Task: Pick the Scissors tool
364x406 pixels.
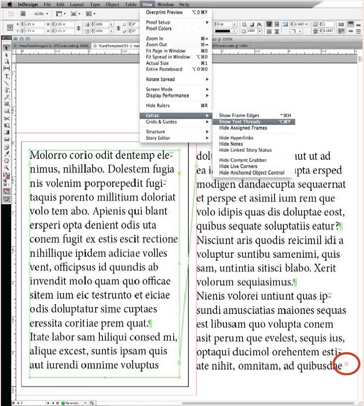Action: [x=7, y=118]
